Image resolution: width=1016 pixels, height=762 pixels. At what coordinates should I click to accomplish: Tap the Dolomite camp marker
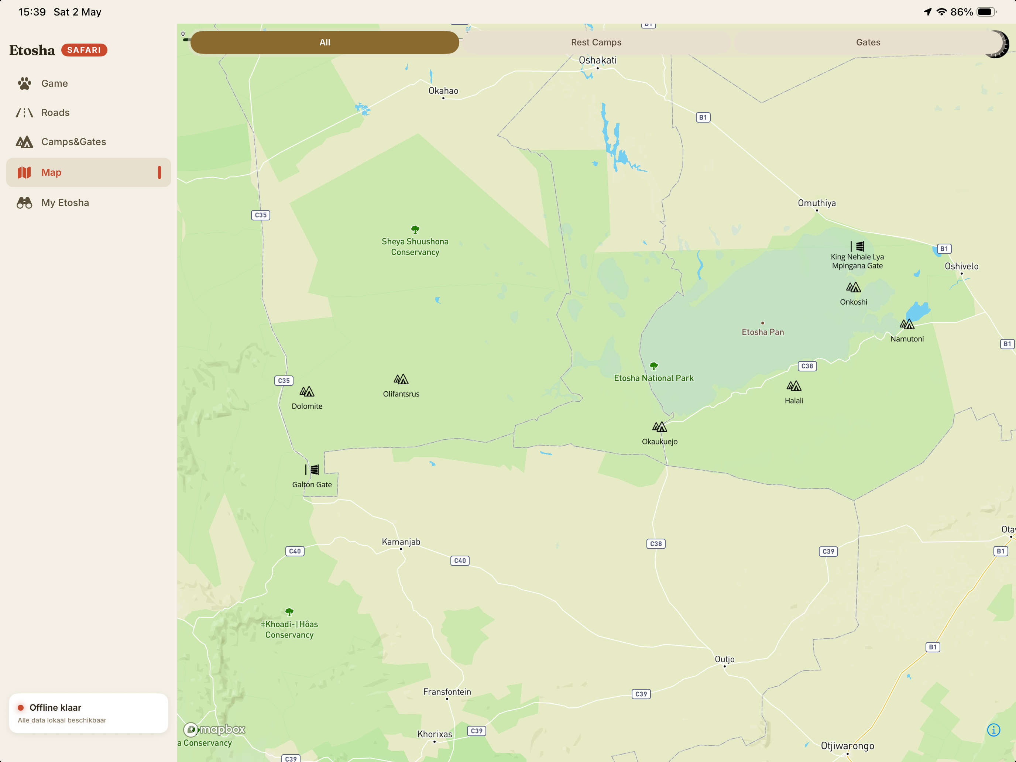307,392
